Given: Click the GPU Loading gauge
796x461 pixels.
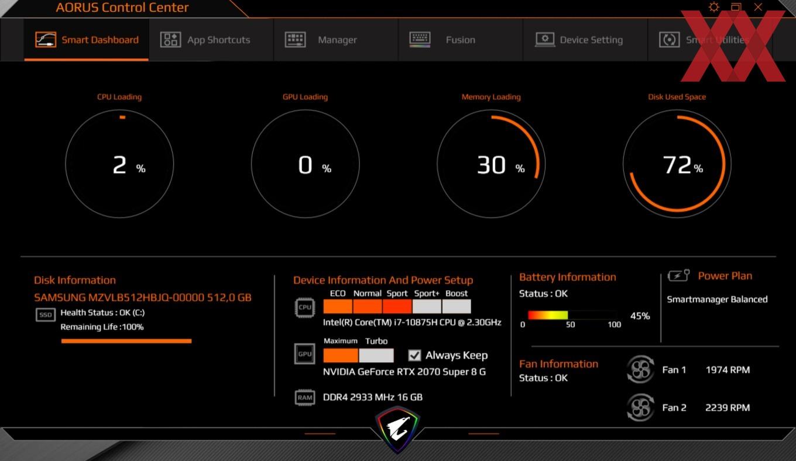Looking at the screenshot, I should [x=305, y=164].
